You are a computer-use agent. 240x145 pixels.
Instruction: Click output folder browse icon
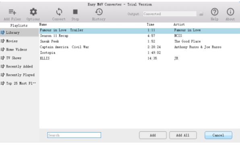pos(201,14)
